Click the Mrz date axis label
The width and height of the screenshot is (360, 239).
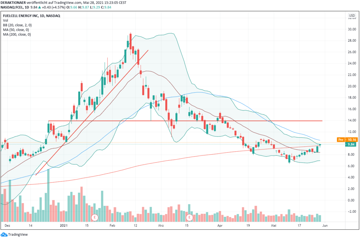pos(161,225)
